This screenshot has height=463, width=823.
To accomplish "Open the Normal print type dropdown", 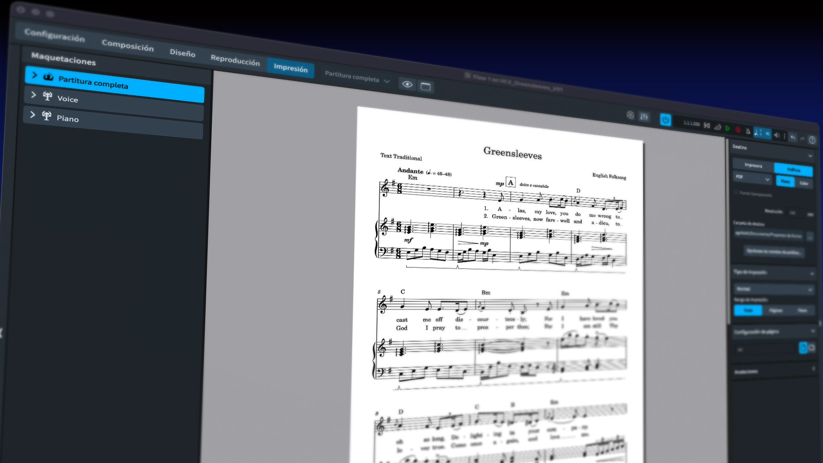I will 774,289.
